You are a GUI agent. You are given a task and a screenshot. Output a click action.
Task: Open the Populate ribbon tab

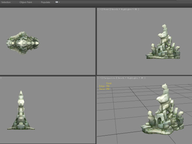[x=46, y=2]
